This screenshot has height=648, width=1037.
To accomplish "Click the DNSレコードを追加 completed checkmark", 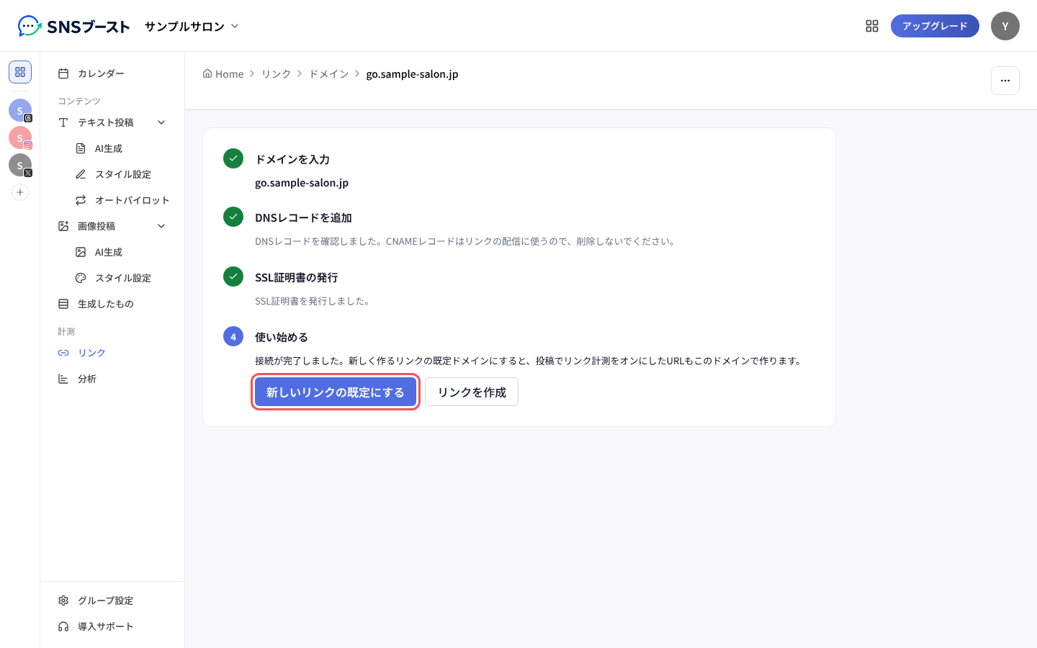I will pyautogui.click(x=233, y=217).
